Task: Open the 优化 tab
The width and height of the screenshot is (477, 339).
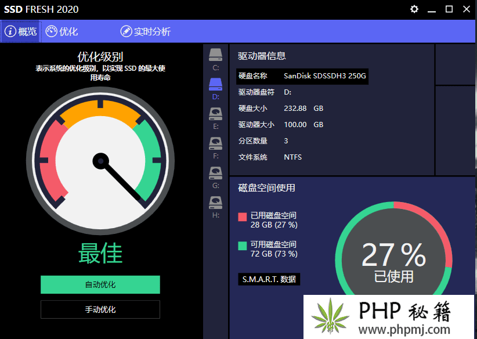Action: [x=62, y=31]
